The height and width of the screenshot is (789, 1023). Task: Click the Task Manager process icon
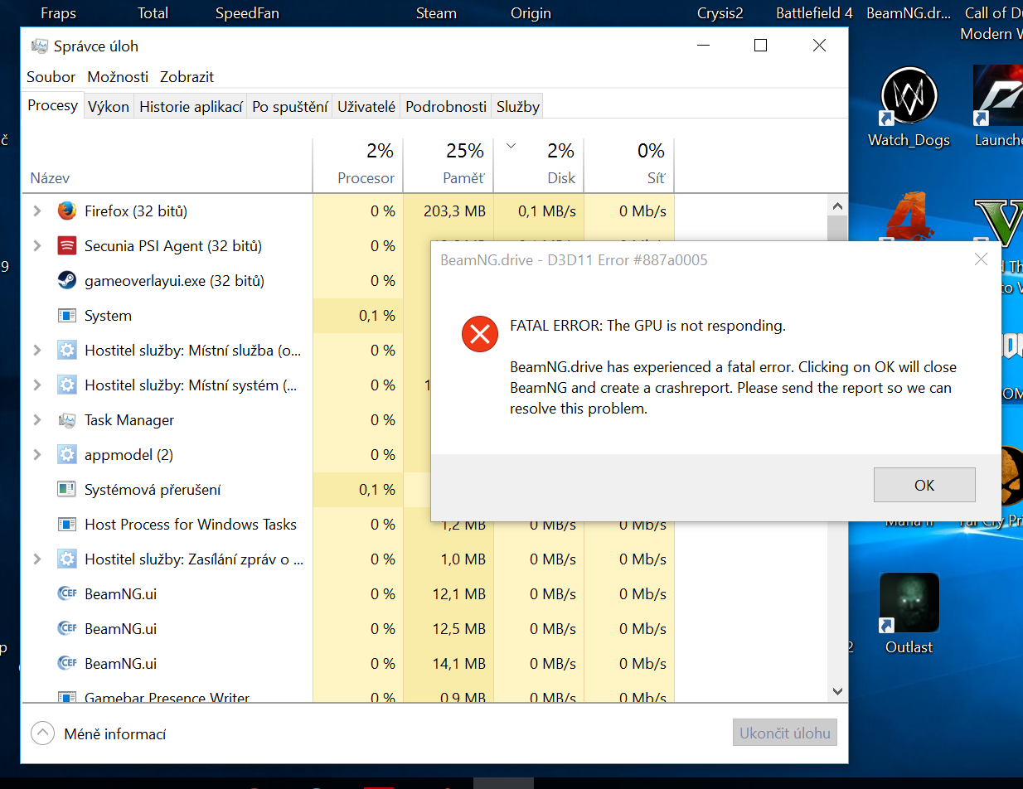tap(67, 420)
